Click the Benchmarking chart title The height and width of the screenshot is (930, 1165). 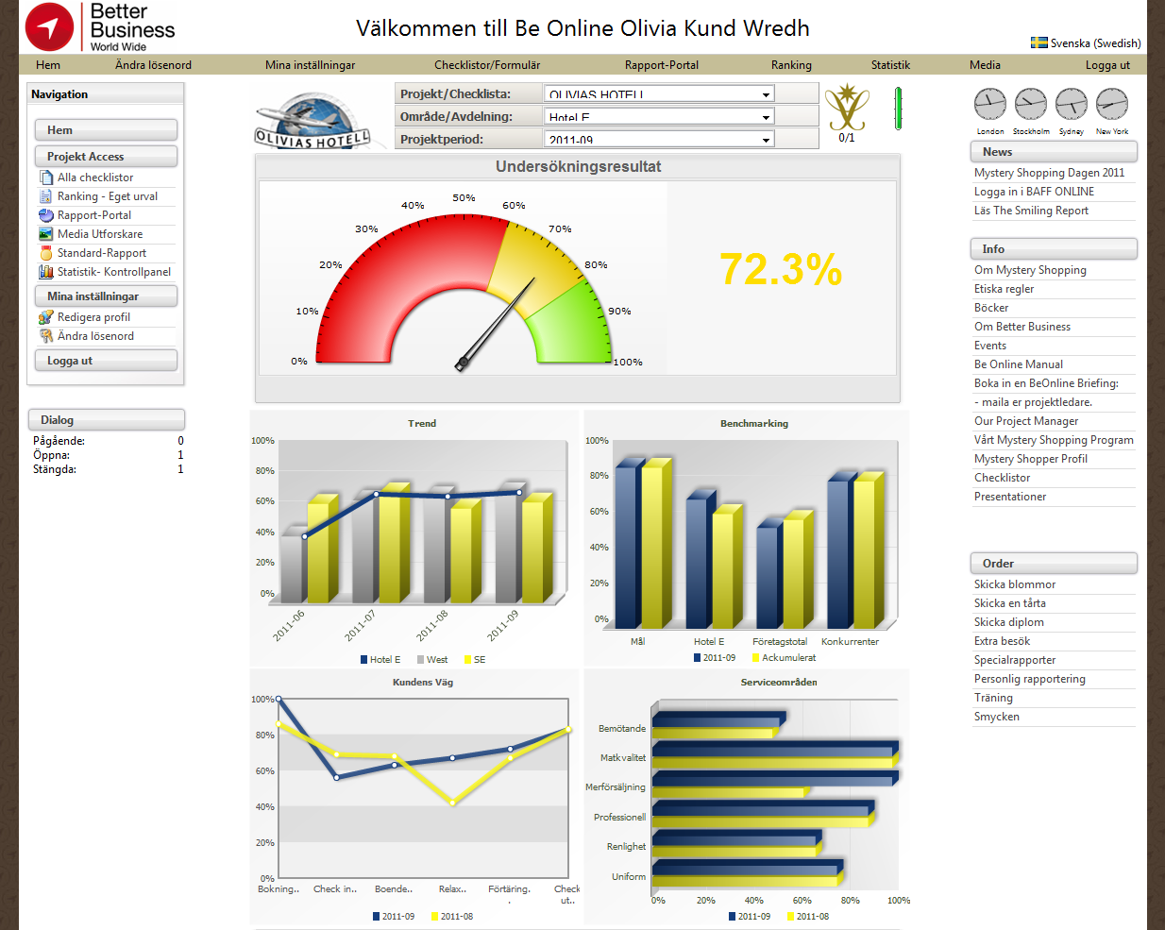(754, 424)
